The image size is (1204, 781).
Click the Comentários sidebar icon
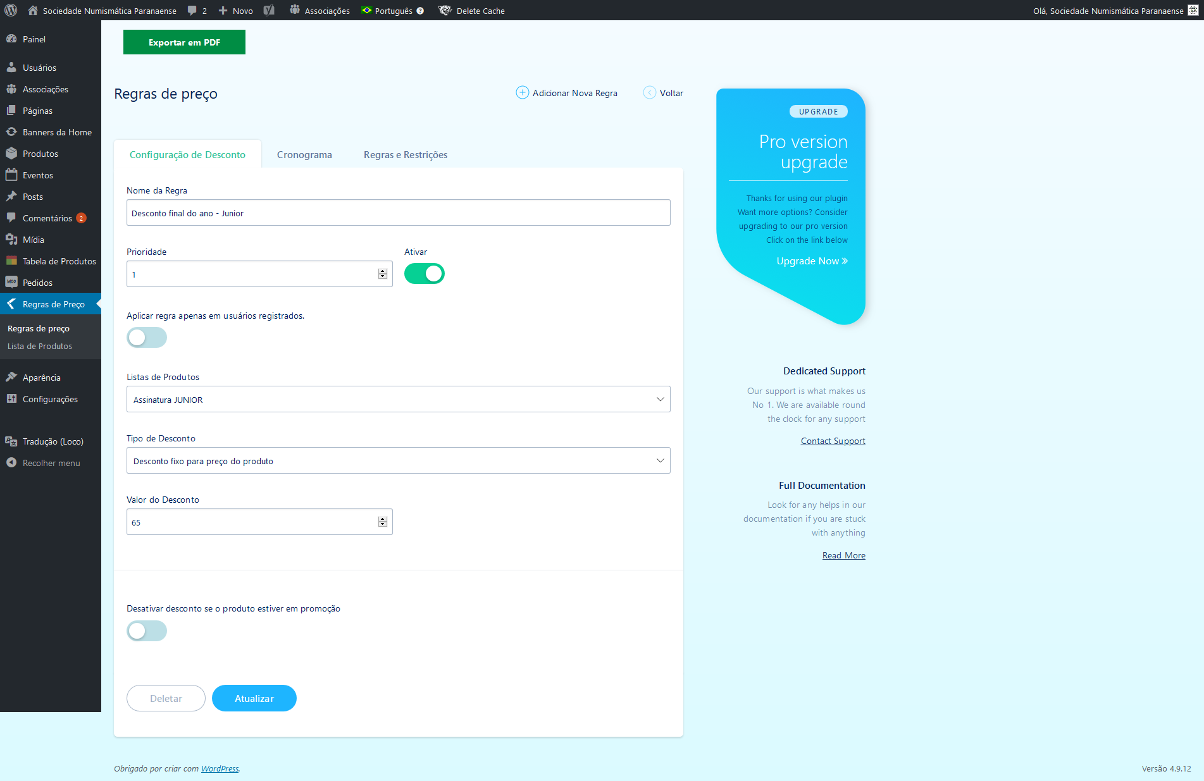click(x=11, y=218)
